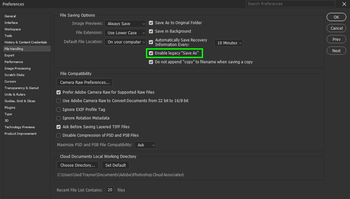Change the File Extension case dropdown

(125, 33)
